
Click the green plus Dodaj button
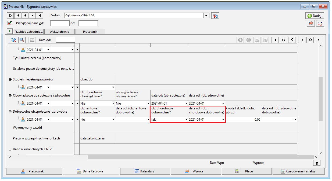(315, 16)
